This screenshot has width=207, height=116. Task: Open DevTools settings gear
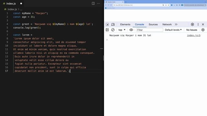pos(192,24)
